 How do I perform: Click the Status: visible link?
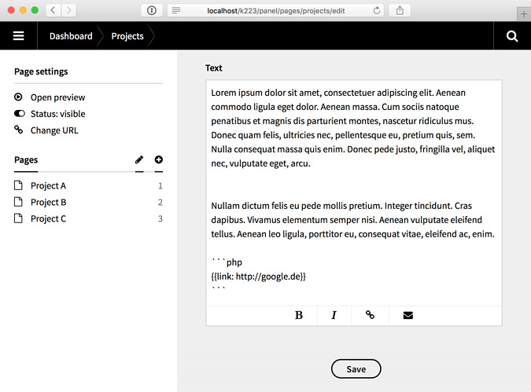tap(58, 114)
